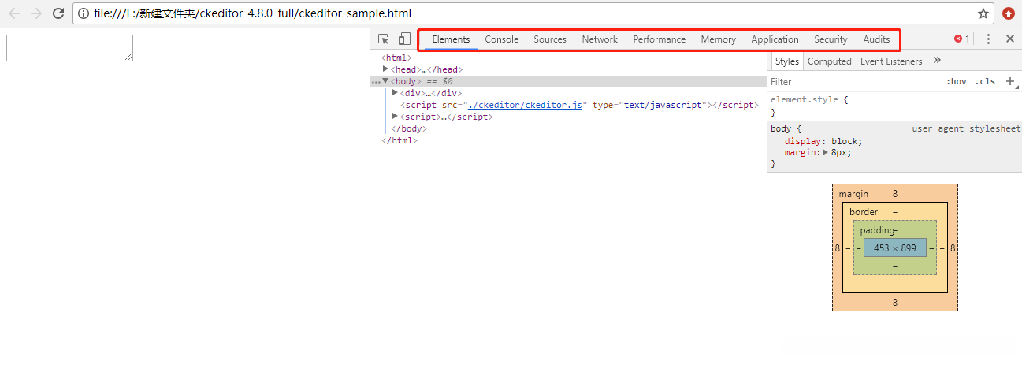Screen dimensions: 1022x365
Task: Click the red extension icon in toolbar
Action: tap(1008, 13)
